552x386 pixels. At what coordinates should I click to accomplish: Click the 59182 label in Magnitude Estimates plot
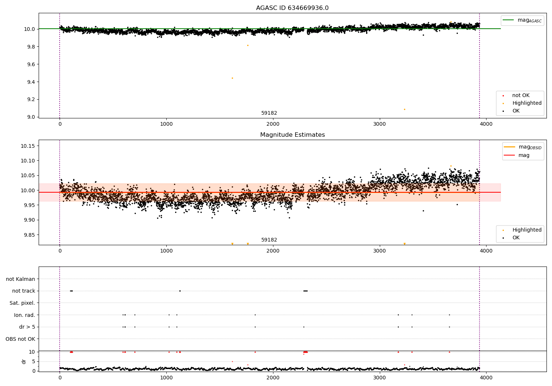click(x=269, y=240)
